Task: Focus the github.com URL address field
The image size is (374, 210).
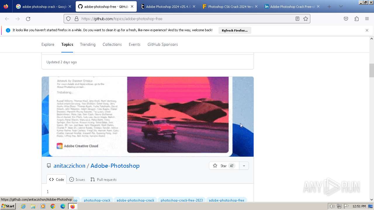Action: click(187, 19)
